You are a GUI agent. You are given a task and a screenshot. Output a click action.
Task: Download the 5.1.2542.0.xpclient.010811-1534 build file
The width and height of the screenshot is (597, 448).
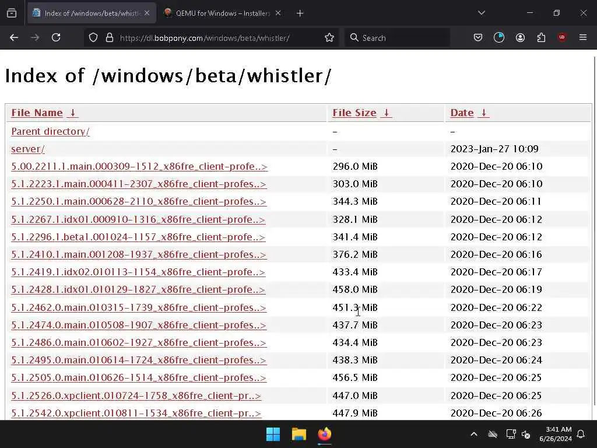point(136,413)
